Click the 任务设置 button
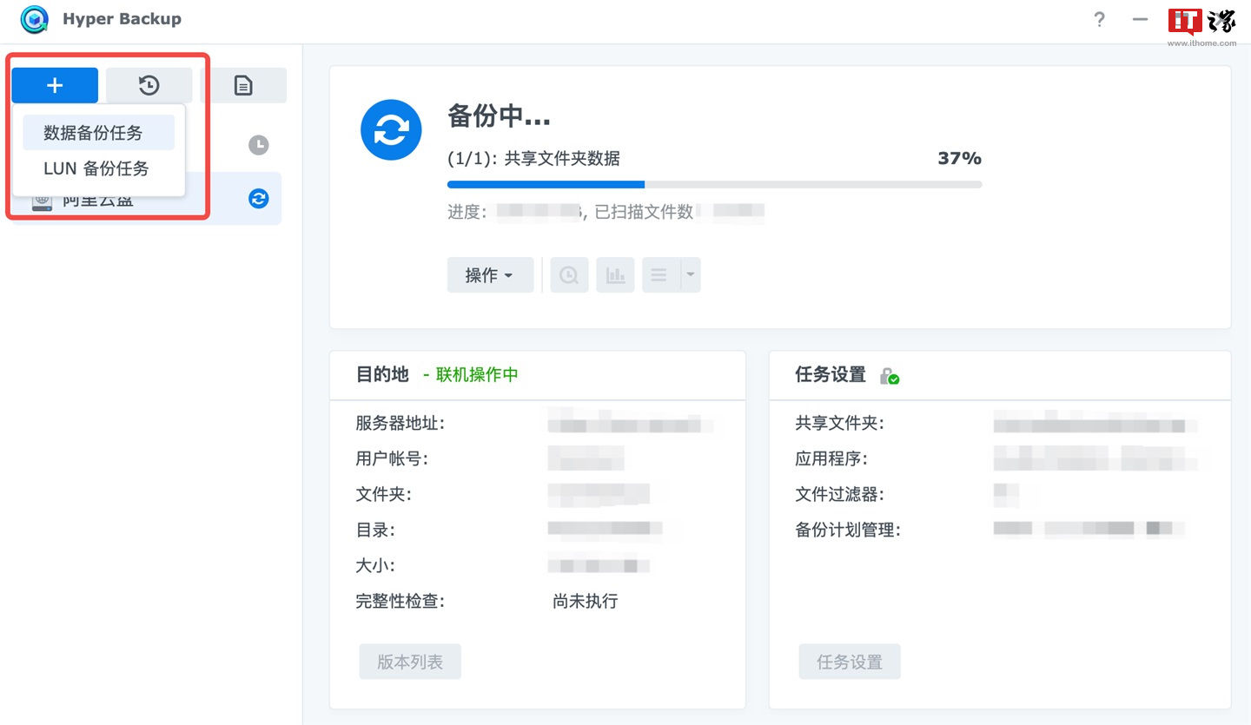Screen dimensions: 1251x725 (850, 662)
